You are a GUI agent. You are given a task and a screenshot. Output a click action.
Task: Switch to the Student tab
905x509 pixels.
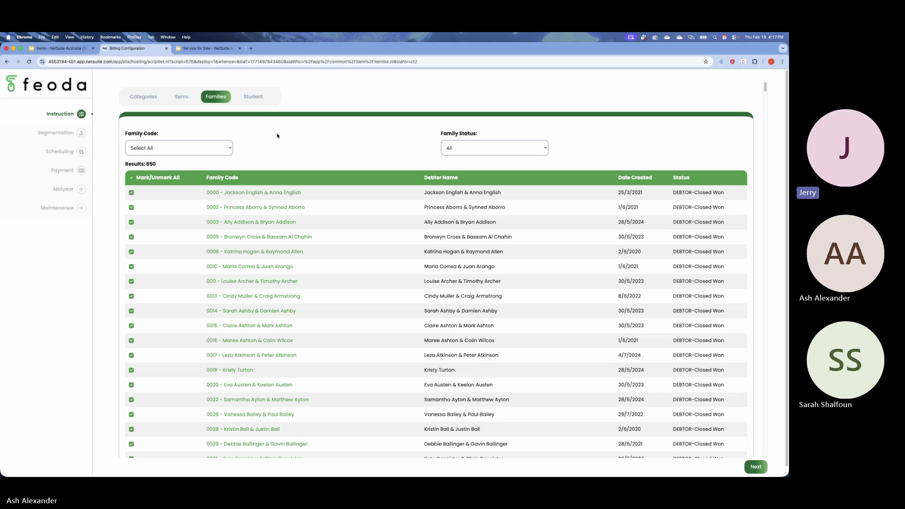253,97
